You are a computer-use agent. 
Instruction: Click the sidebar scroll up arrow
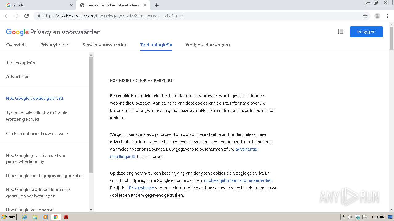click(91, 55)
